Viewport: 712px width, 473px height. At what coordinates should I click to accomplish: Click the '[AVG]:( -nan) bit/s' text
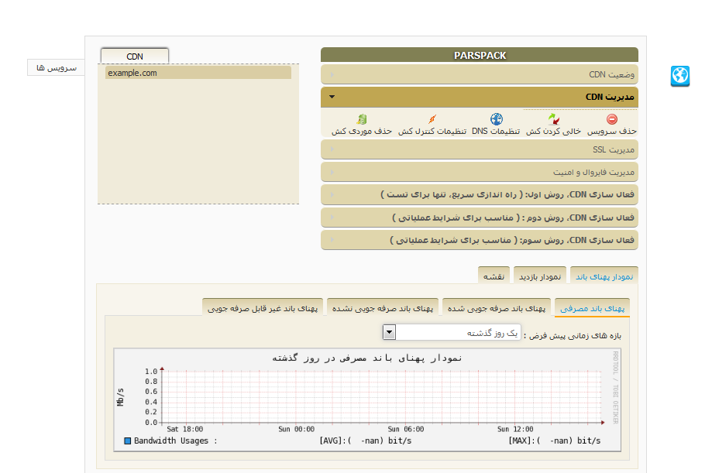tap(366, 440)
